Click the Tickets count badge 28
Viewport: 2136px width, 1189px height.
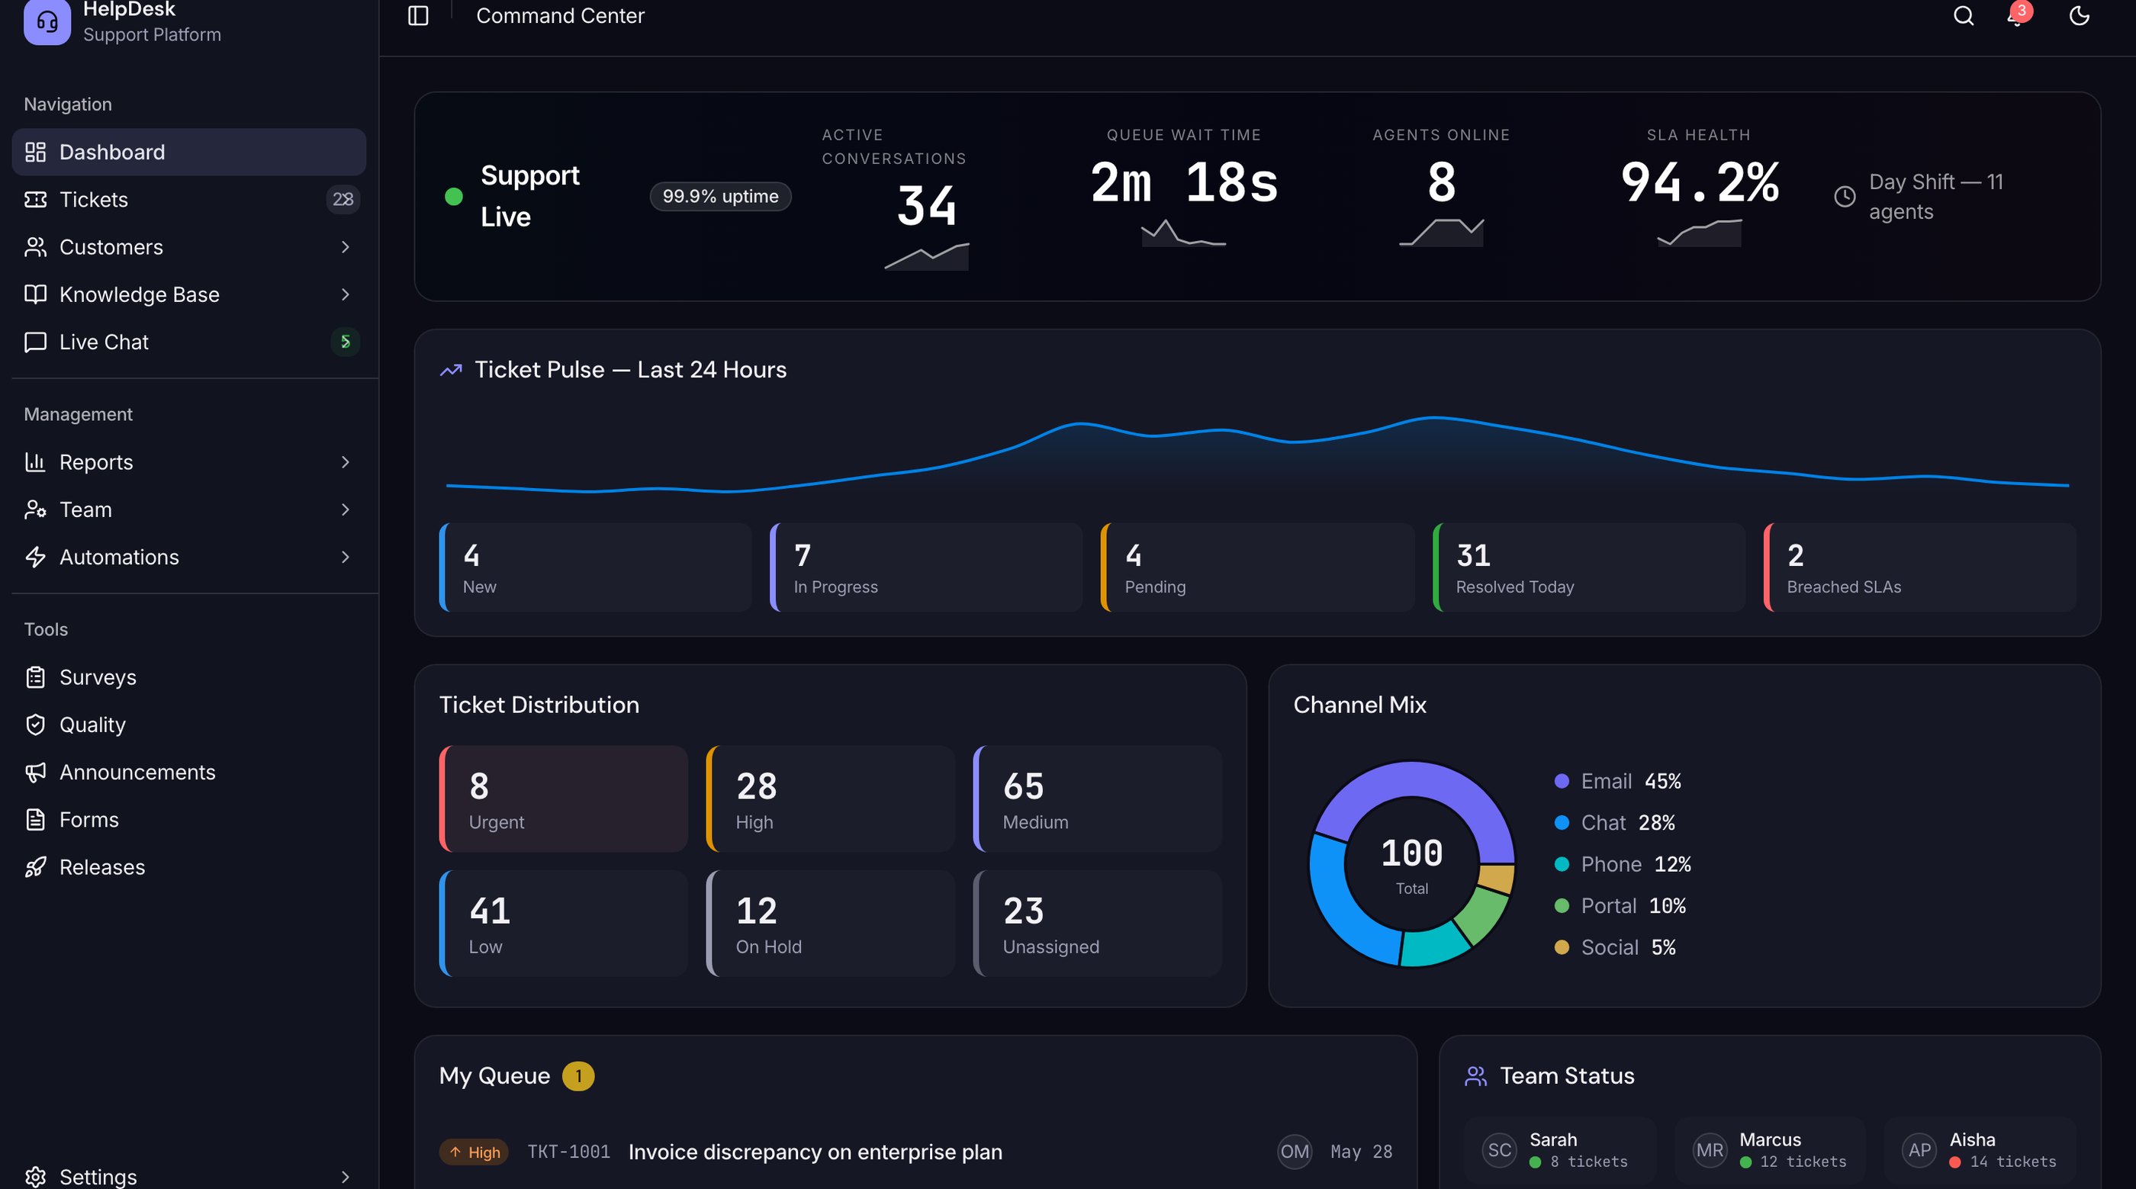coord(343,199)
